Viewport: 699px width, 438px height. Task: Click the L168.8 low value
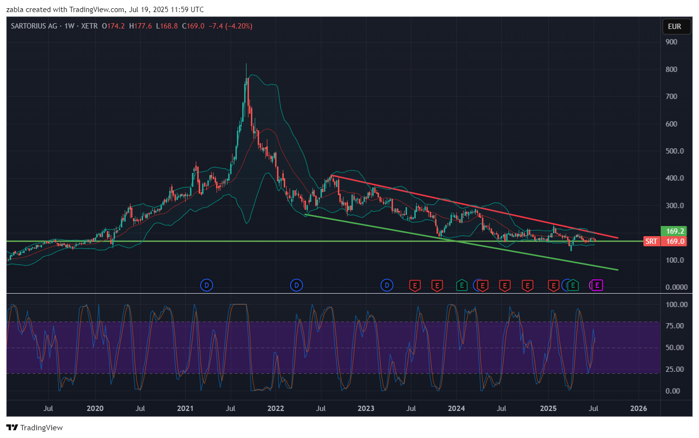coord(167,26)
